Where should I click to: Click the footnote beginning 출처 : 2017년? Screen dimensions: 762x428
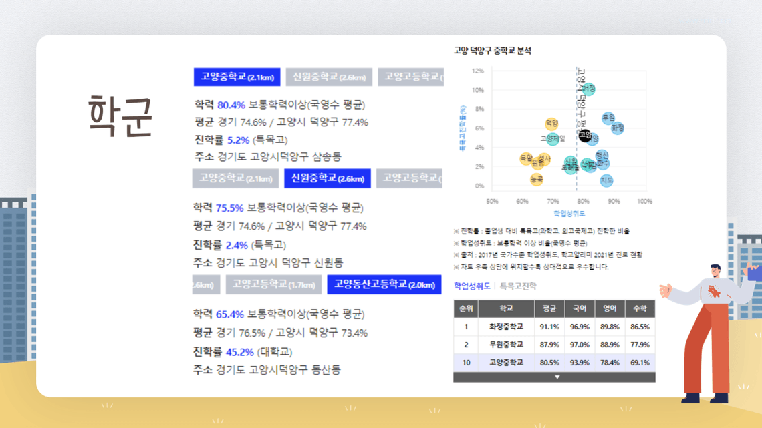pyautogui.click(x=547, y=255)
